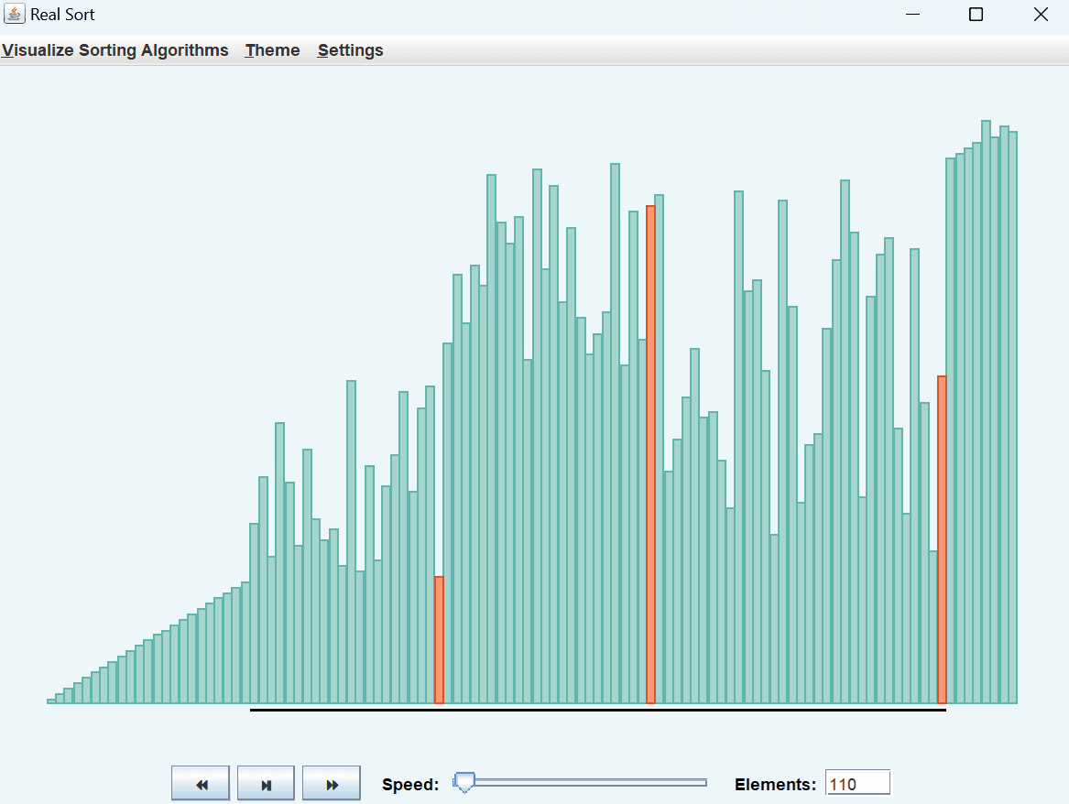Click the Java coffee cup title bar icon
Viewport: 1069px width, 804px height.
[13, 14]
